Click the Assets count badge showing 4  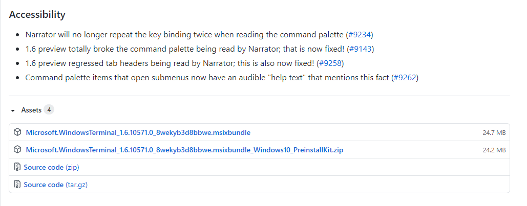49,110
